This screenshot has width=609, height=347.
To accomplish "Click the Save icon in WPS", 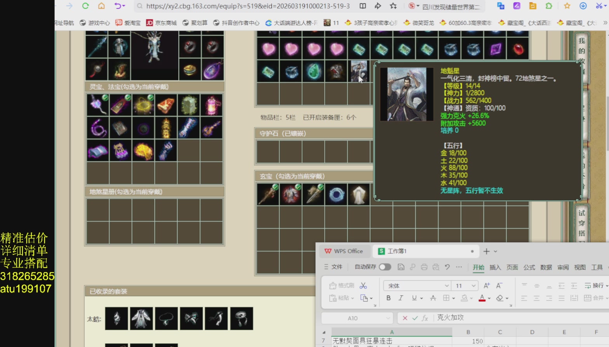I will pos(401,267).
